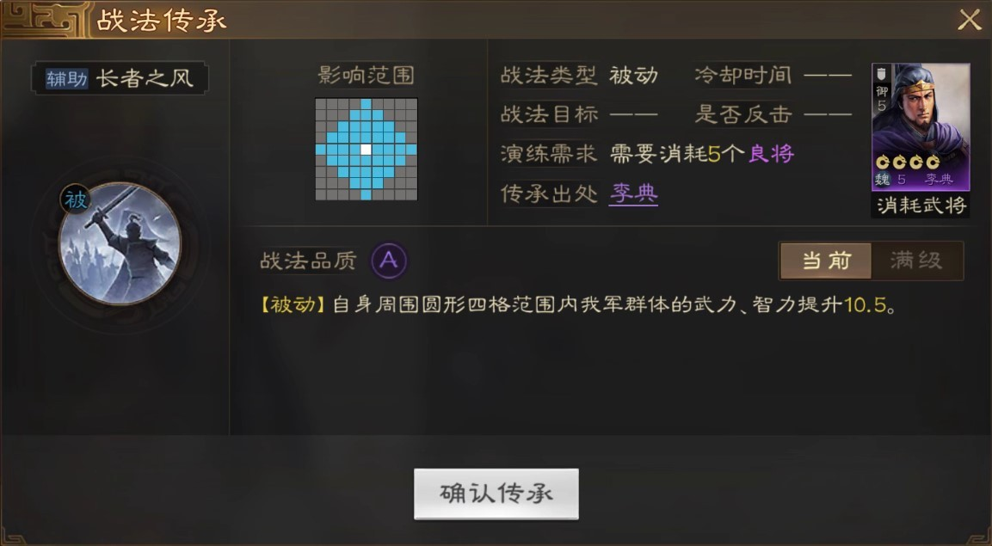This screenshot has height=546, width=992.
Task: Click the 辅助 tag beside skill name
Action: click(x=66, y=79)
